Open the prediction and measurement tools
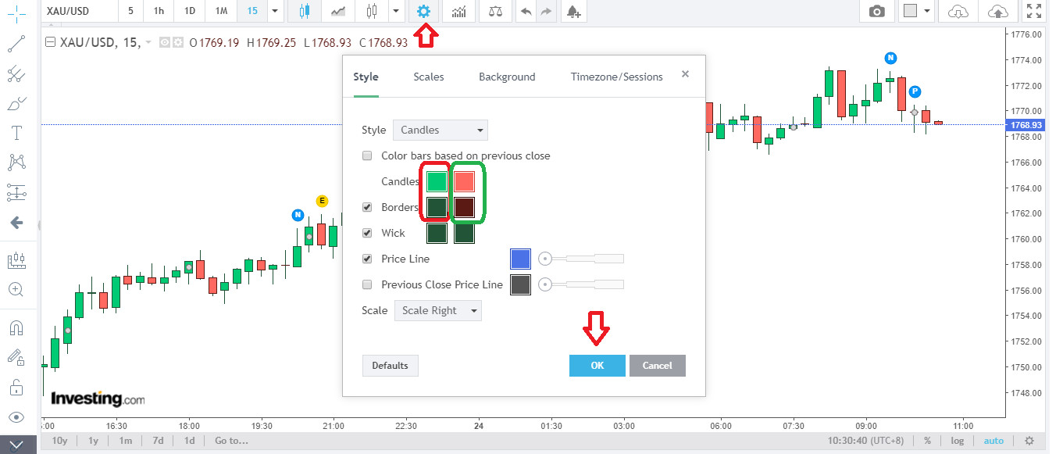1063x454 pixels. tap(17, 192)
